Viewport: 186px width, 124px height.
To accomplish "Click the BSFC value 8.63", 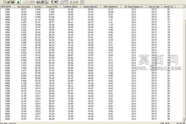I will tap(111, 15).
